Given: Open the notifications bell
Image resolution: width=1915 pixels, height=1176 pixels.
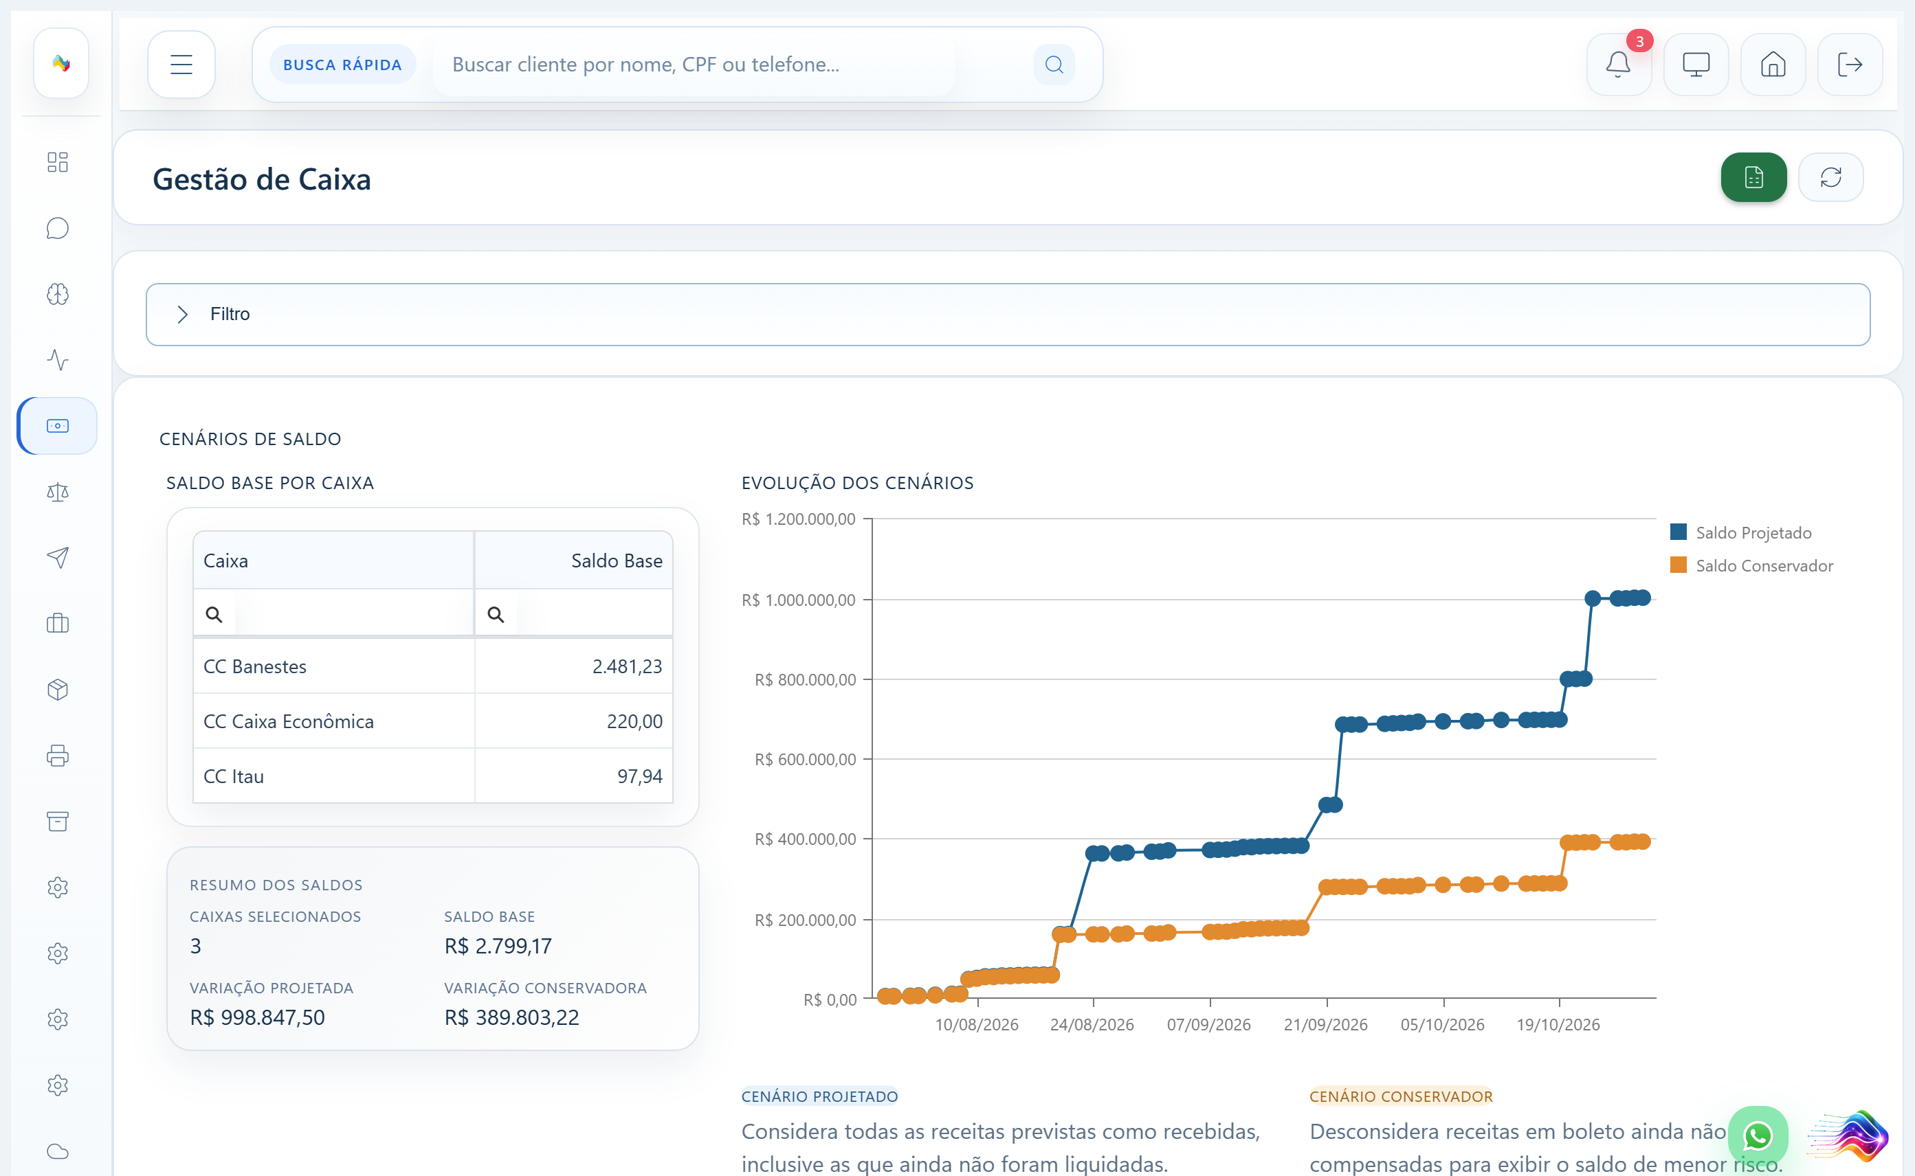Looking at the screenshot, I should 1619,65.
